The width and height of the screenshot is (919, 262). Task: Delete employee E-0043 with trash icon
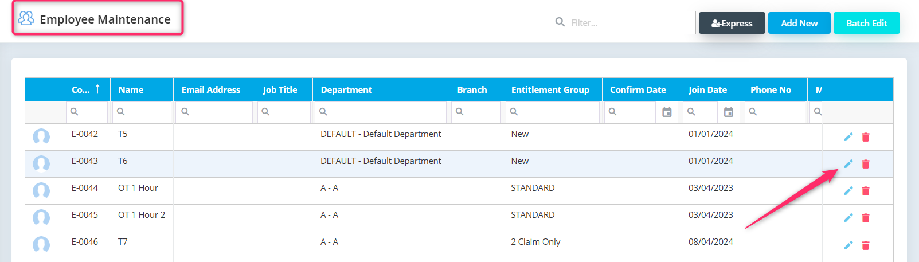[866, 164]
